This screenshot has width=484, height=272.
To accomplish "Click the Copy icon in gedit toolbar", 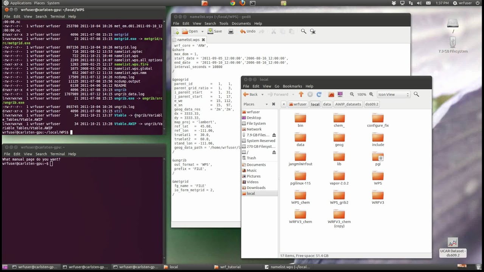I will click(282, 31).
